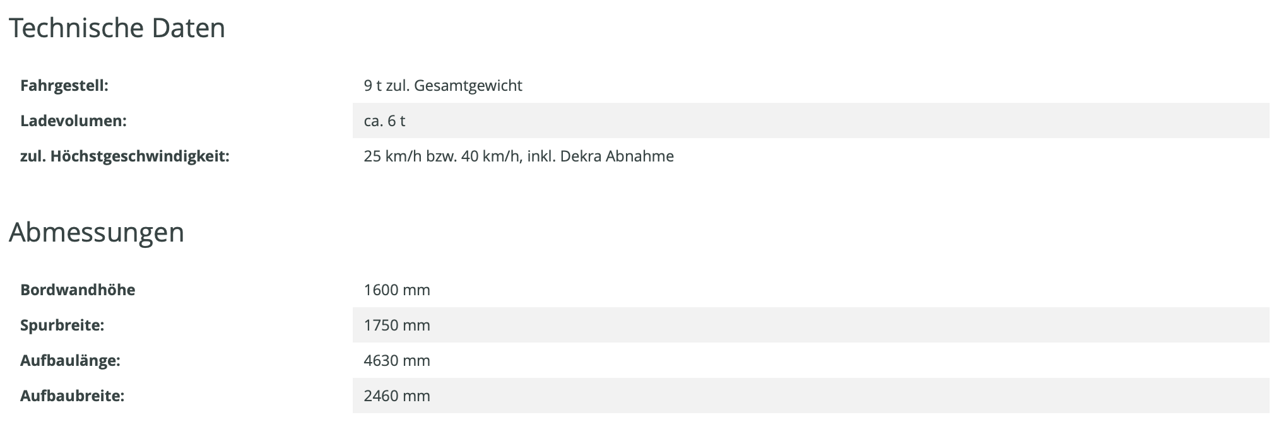This screenshot has width=1281, height=434.
Task: Click the '9 t zul. Gesamtgewicht' value
Action: (x=442, y=86)
